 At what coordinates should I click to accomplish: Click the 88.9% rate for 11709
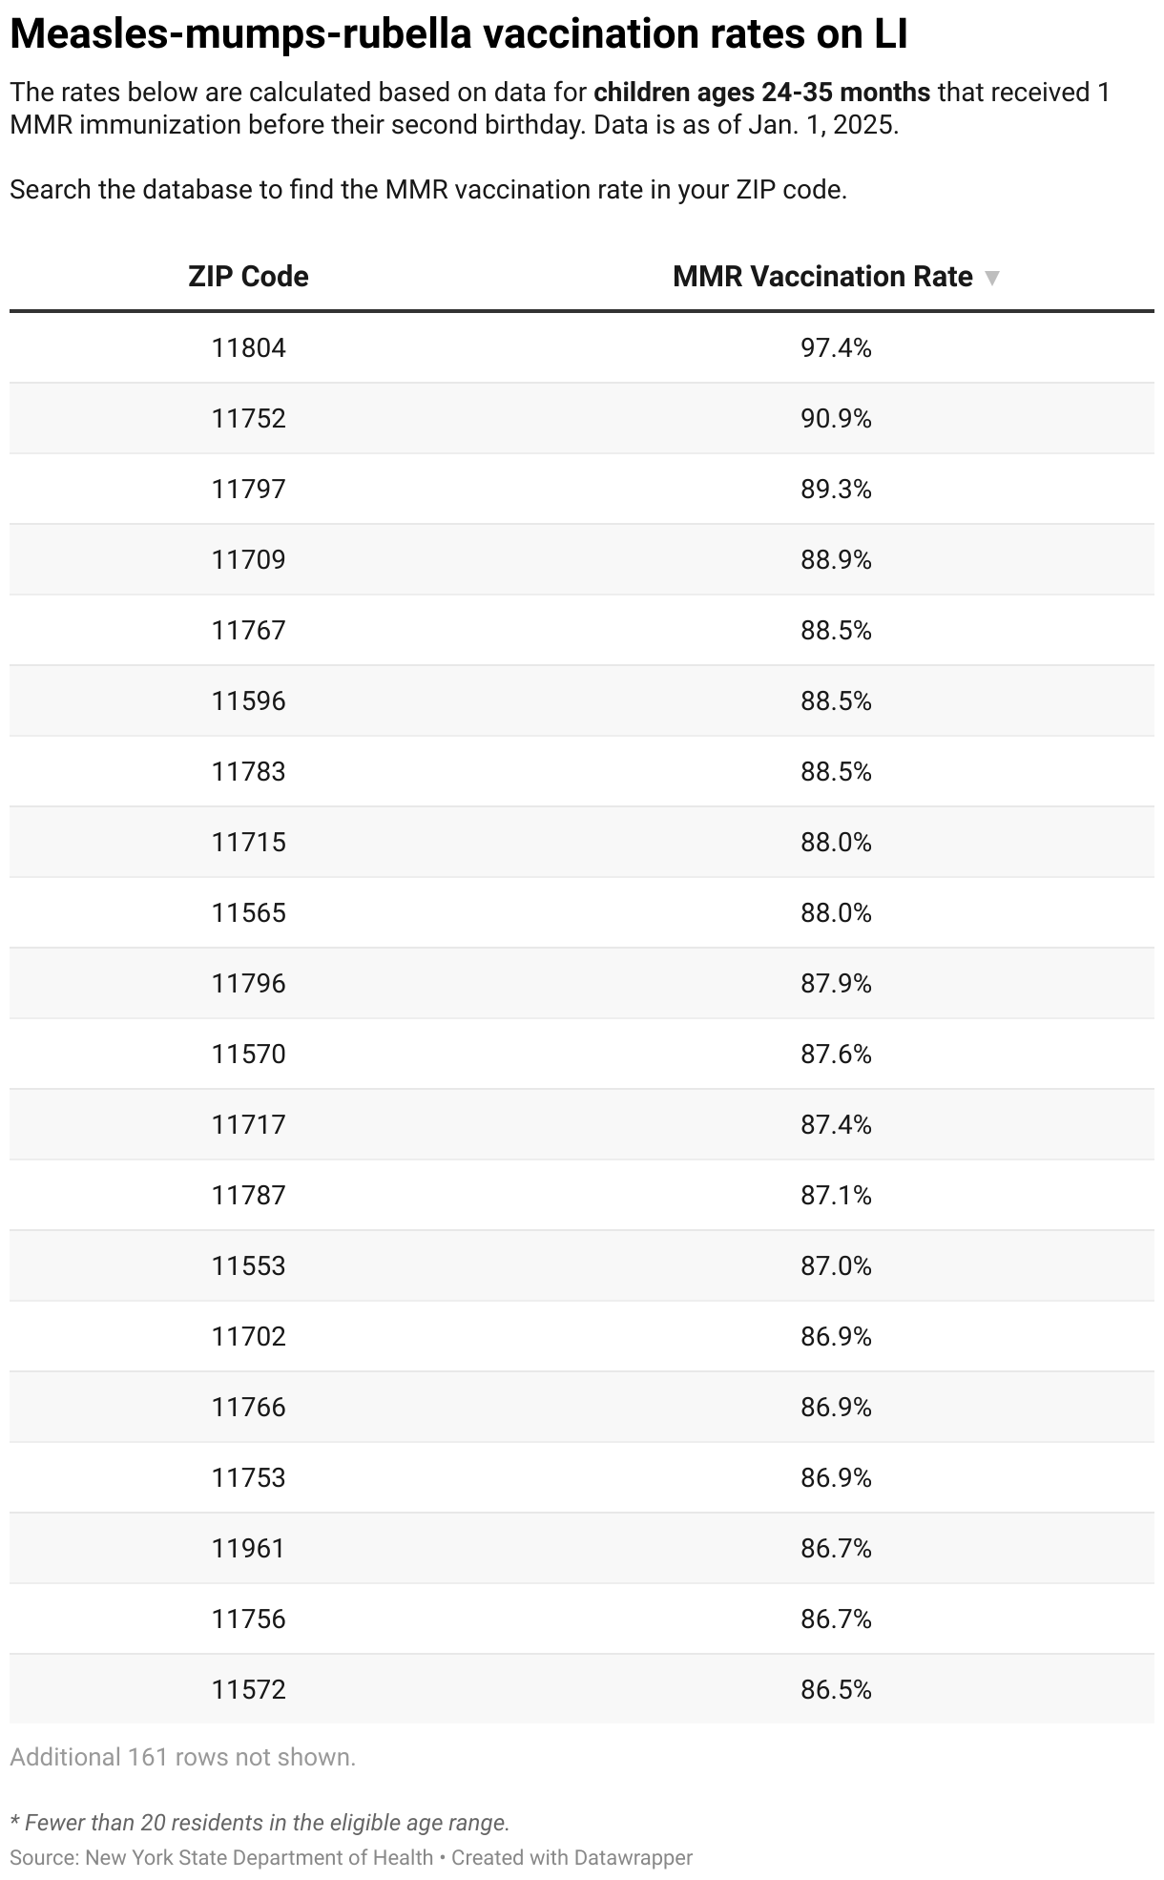click(x=837, y=560)
